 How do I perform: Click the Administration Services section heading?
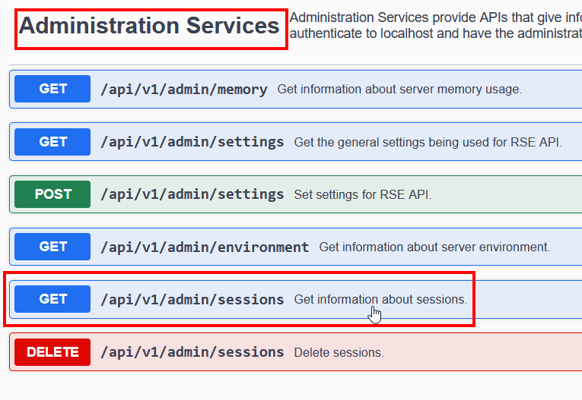tap(149, 26)
